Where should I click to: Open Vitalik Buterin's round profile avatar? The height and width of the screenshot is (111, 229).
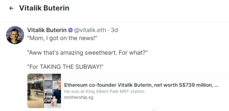coord(15,35)
